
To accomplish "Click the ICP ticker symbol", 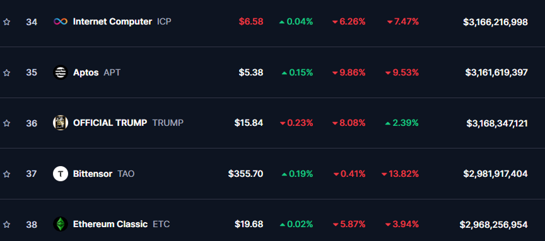I will pos(164,22).
